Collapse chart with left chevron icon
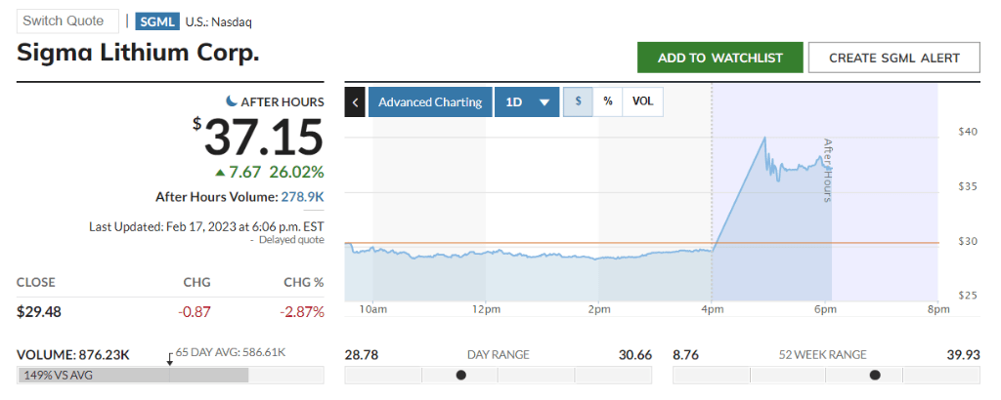This screenshot has width=1001, height=400. pyautogui.click(x=355, y=101)
